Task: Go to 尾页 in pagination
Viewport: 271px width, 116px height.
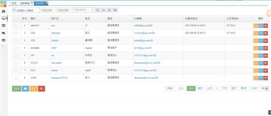Action: coord(234,88)
